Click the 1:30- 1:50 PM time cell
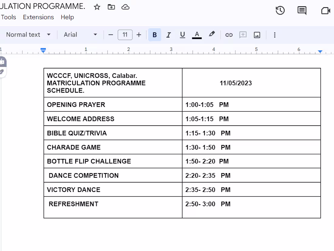The width and height of the screenshot is (334, 251). (251, 147)
